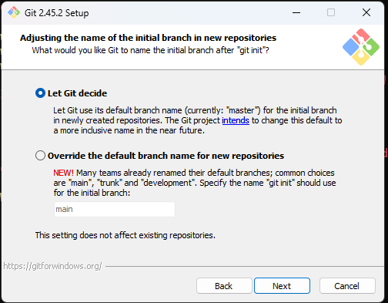This screenshot has height=303, width=388.
Task: Close the Git Setup window
Action: coord(366,12)
